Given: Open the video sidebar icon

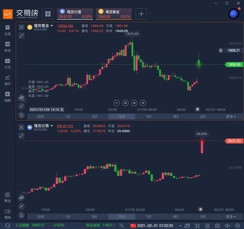Looking at the screenshot, I should pyautogui.click(x=7, y=97).
